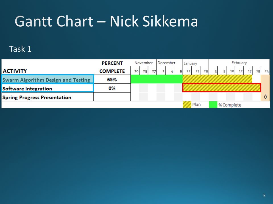Click the ACTIVITY column header
This screenshot has width=273, height=204.
pyautogui.click(x=15, y=71)
